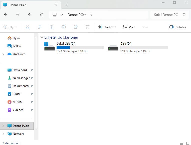Screen dimensions: 191x145
Task: Collapse the Enheter og stasjoner group
Action: (42, 37)
